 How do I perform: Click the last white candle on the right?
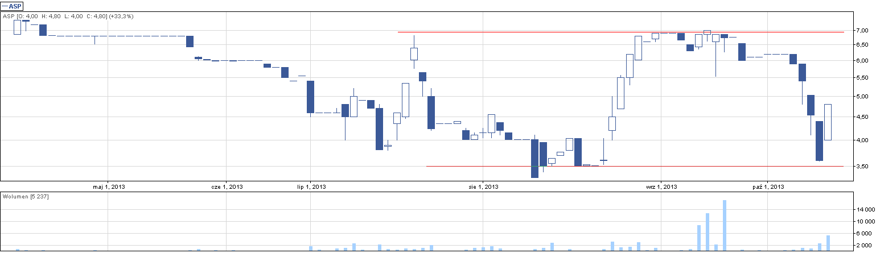click(x=828, y=122)
